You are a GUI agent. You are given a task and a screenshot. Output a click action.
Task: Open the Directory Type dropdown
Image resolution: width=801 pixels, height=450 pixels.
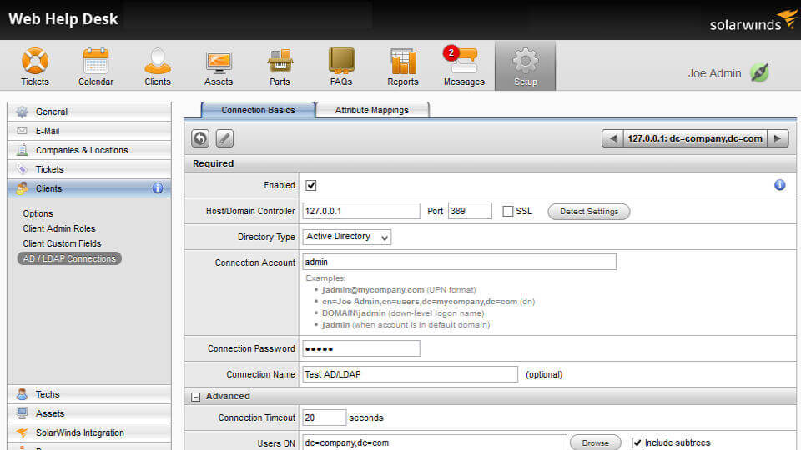coord(347,237)
